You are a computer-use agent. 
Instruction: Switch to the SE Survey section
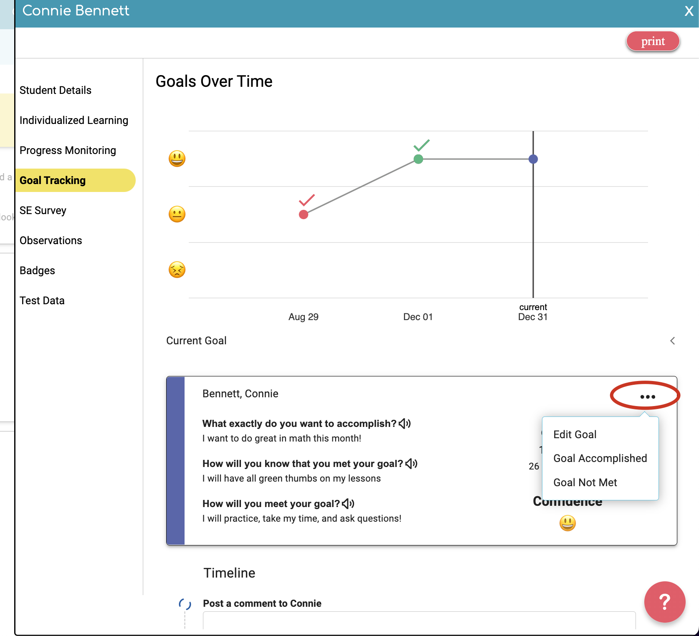click(x=43, y=210)
